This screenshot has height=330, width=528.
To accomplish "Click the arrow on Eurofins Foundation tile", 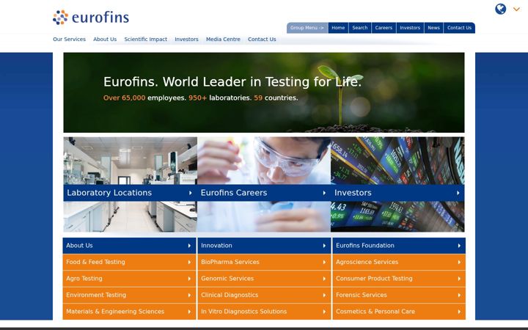I will [x=459, y=246].
